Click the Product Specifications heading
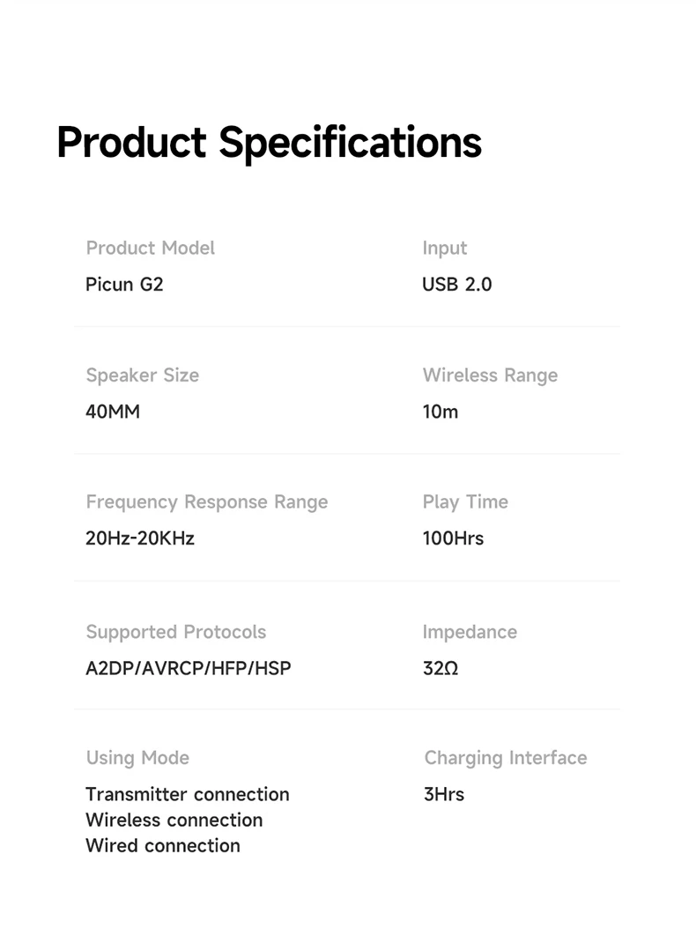Image resolution: width=696 pixels, height=928 pixels. 269,143
